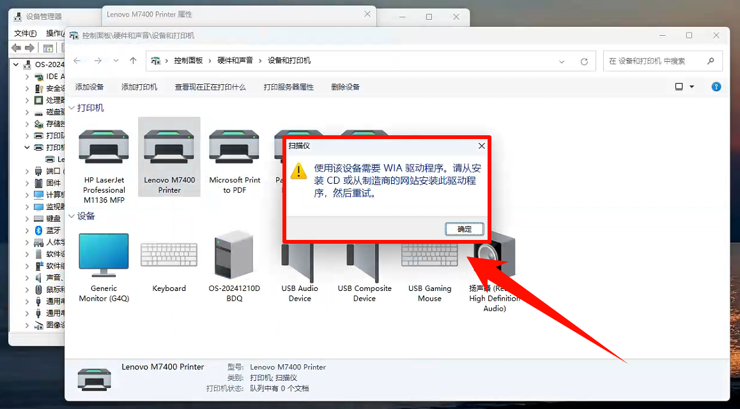The width and height of the screenshot is (740, 409).
Task: Refresh the 设备和打印机 page
Action: pyautogui.click(x=583, y=61)
